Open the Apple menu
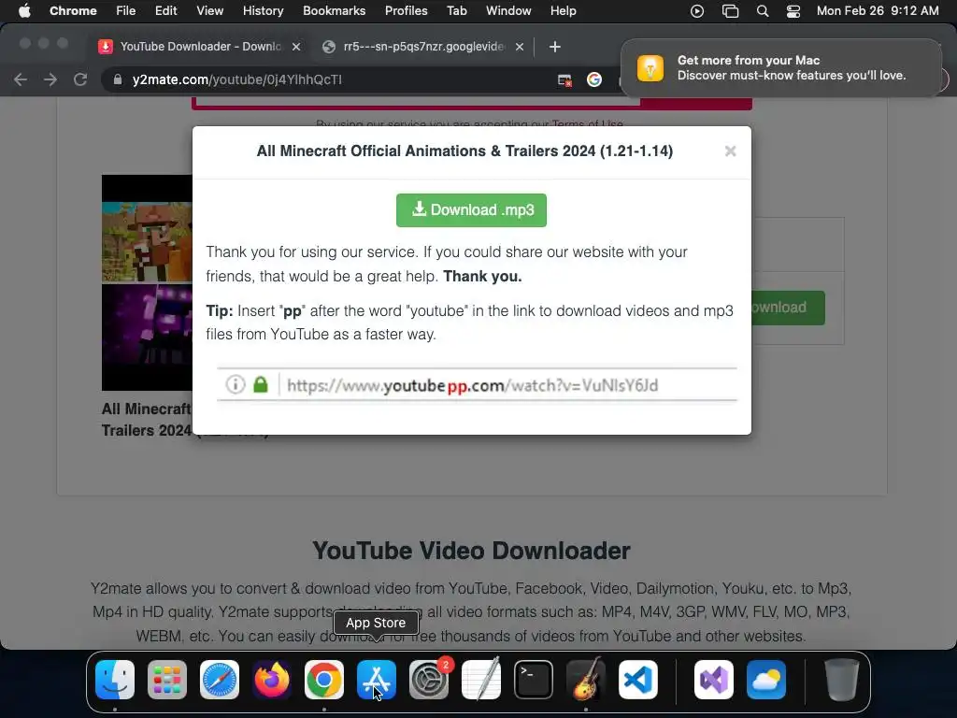 click(24, 11)
